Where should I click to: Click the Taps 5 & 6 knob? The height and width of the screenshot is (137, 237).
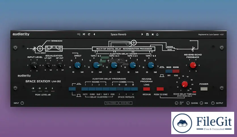pos(133,65)
